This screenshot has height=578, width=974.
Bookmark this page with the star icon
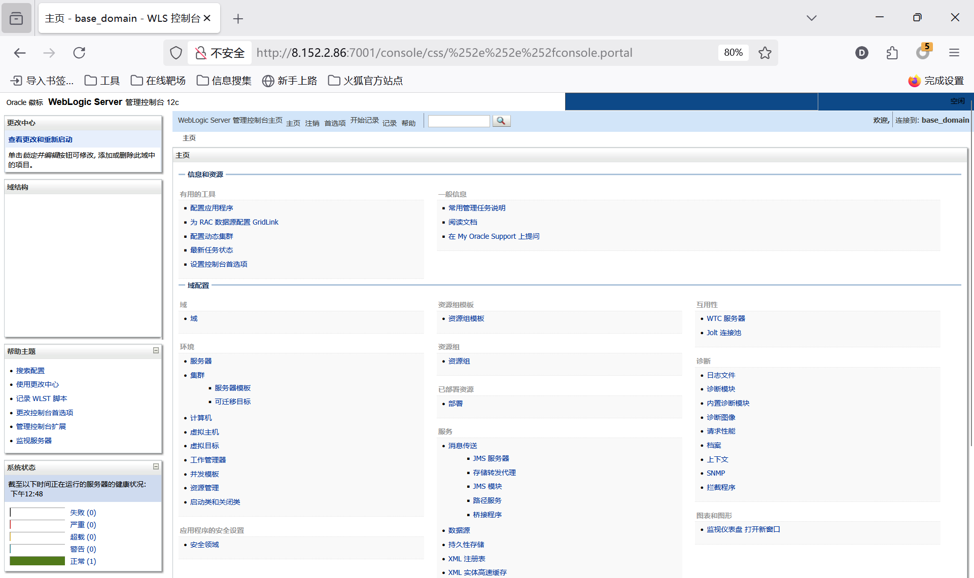765,53
